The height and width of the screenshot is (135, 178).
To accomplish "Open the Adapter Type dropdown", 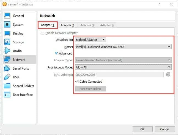I will point(123,60).
